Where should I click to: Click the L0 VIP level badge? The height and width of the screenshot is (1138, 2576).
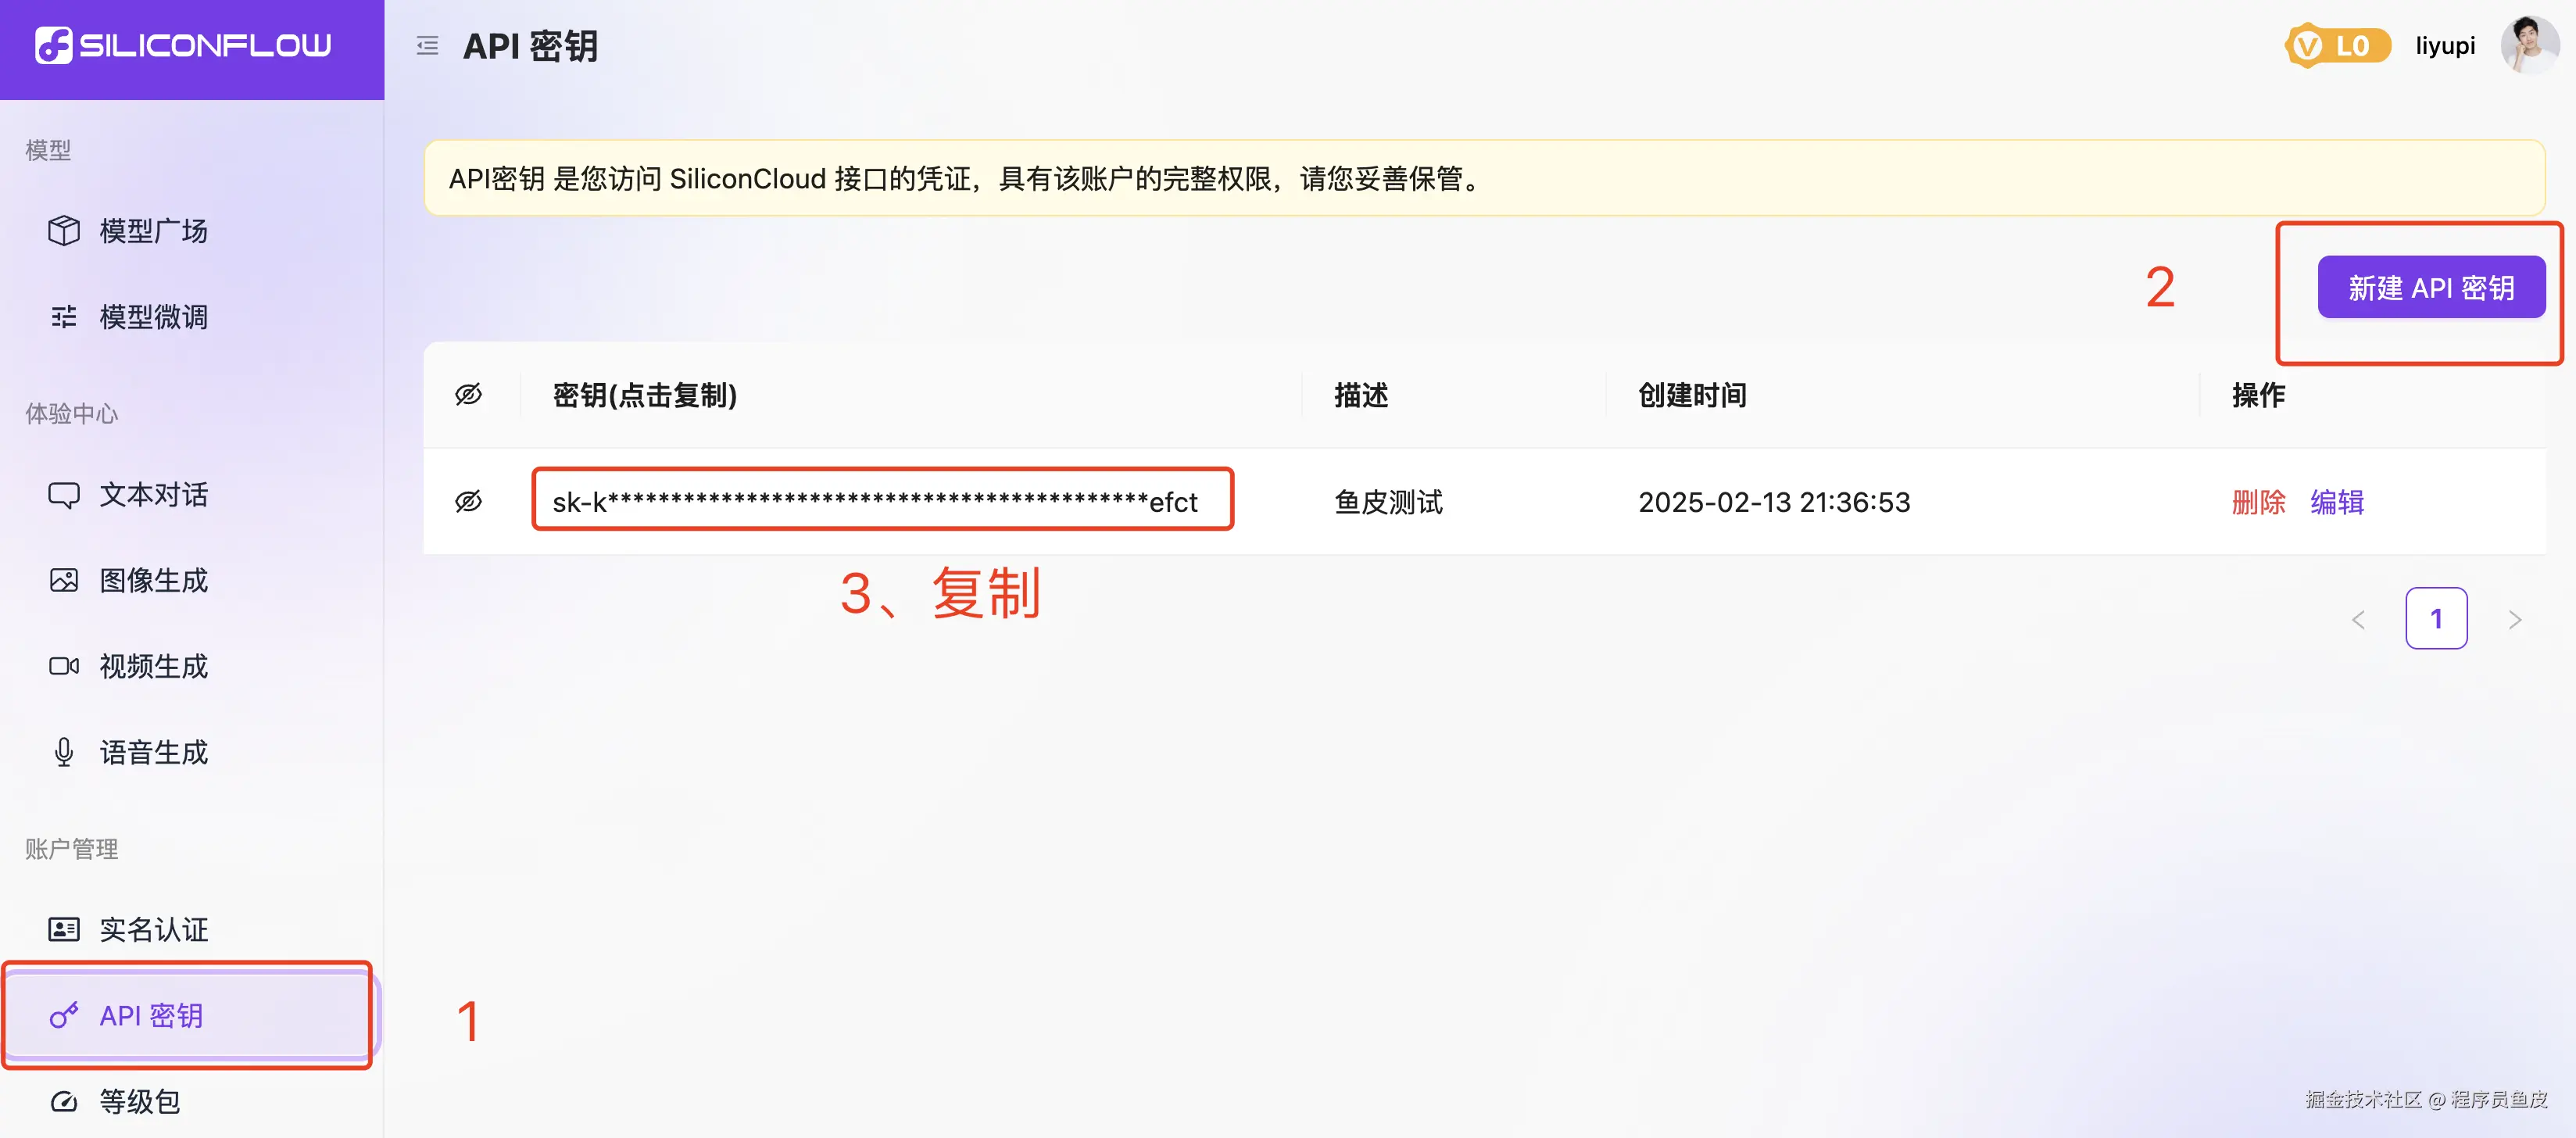pos(2336,46)
